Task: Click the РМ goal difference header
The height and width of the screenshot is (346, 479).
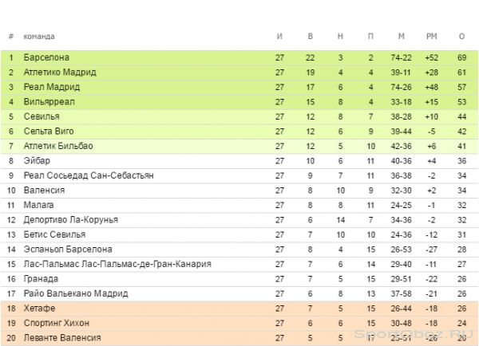Action: click(431, 37)
